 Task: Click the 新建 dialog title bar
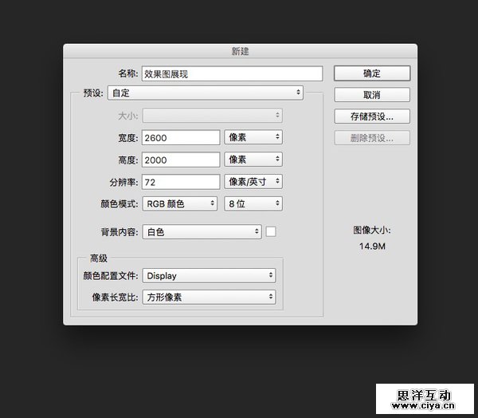(239, 51)
